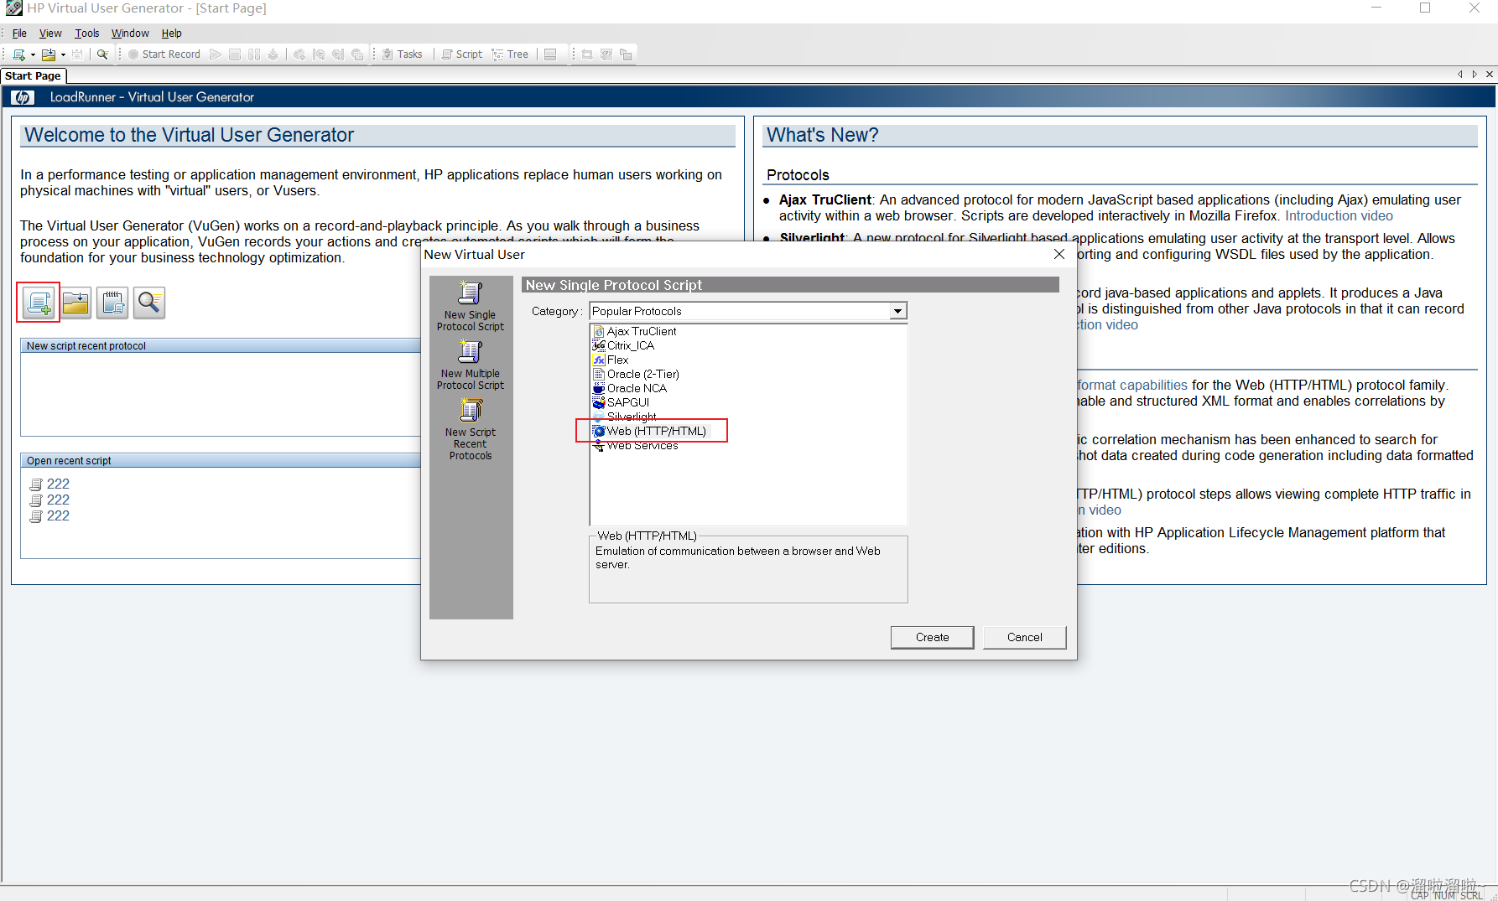Open the Window menu
The height and width of the screenshot is (901, 1498).
(x=130, y=34)
